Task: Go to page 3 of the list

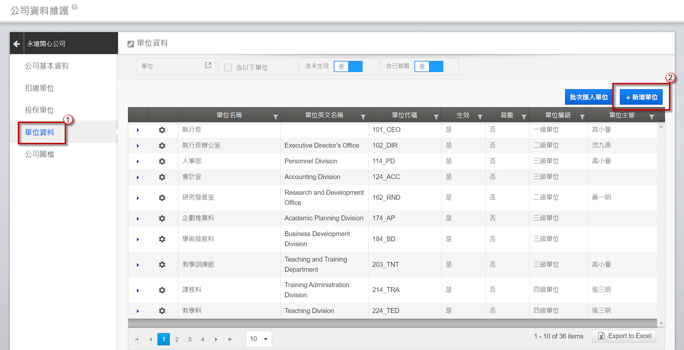Action: pos(190,339)
